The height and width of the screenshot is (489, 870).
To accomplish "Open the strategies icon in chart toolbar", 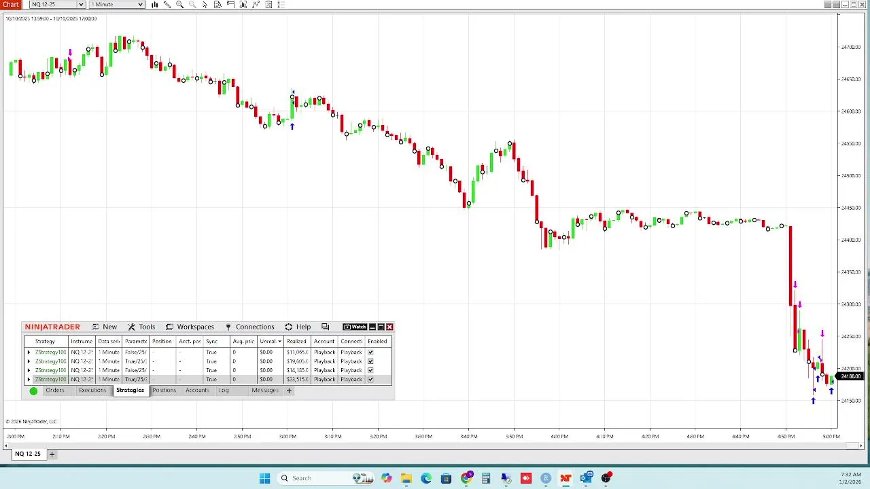I will point(256,5).
